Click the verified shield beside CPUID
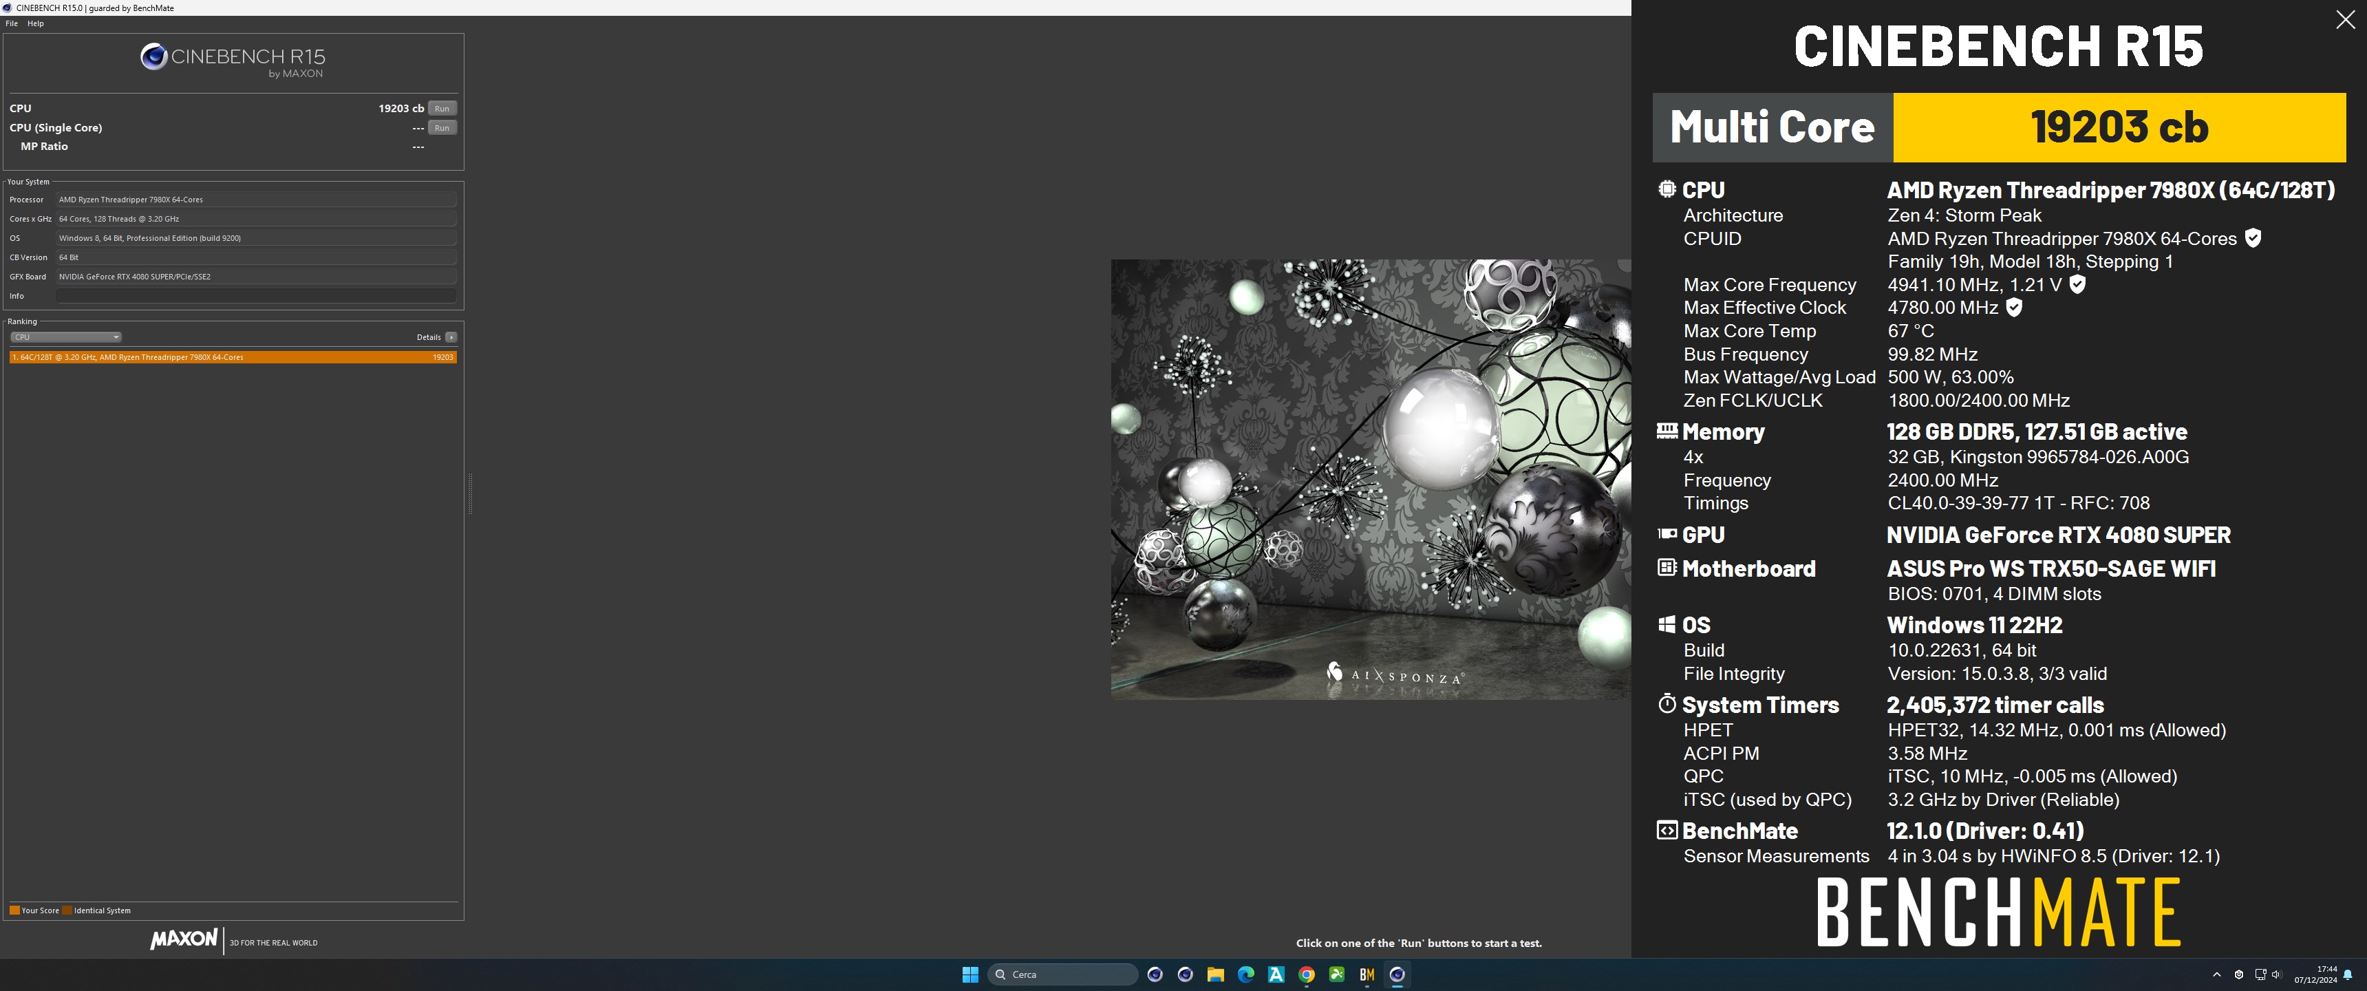2367x991 pixels. [x=2253, y=238]
